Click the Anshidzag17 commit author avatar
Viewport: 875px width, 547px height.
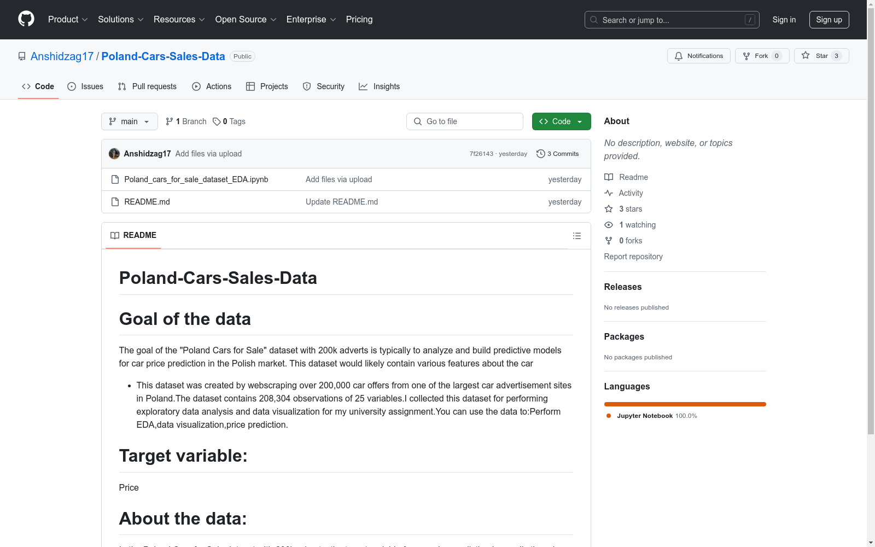114,154
